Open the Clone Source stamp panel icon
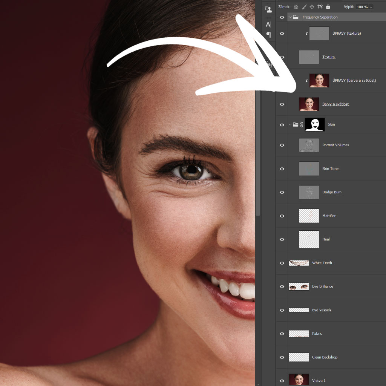The width and height of the screenshot is (386, 386). coord(268,9)
